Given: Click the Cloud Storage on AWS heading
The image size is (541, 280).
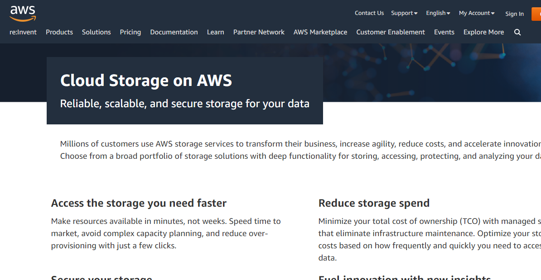Looking at the screenshot, I should pos(146,81).
